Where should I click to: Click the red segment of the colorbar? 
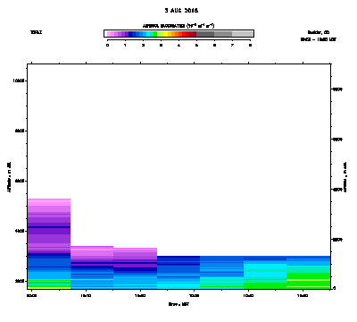click(x=184, y=34)
